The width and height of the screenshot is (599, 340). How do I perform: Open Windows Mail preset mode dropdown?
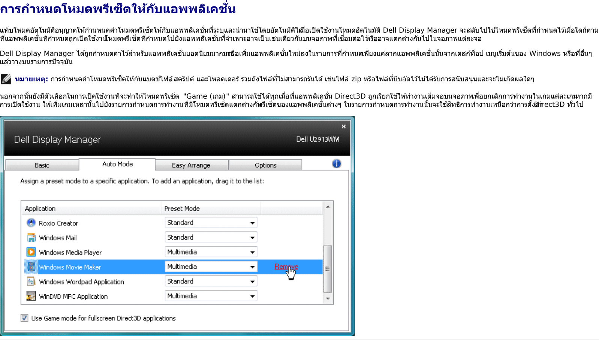tap(211, 237)
